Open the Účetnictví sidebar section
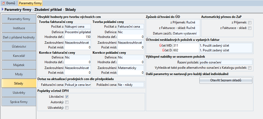The width and height of the screenshot is (263, 119). point(19,46)
